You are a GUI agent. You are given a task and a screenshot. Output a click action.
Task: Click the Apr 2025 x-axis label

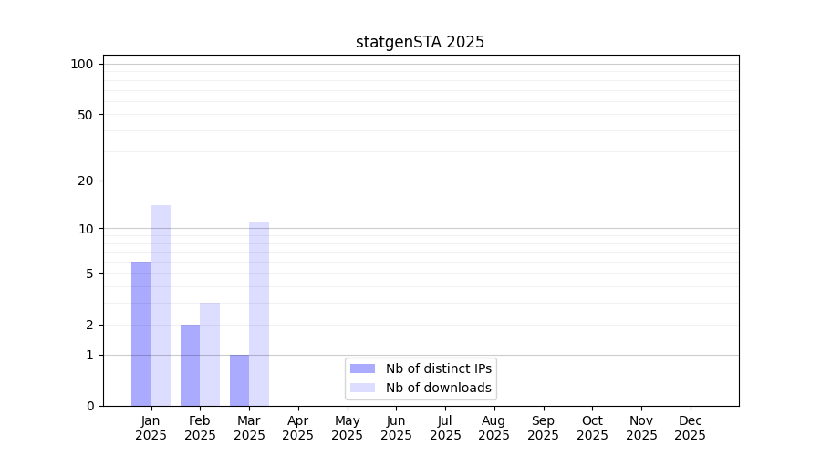pos(298,428)
